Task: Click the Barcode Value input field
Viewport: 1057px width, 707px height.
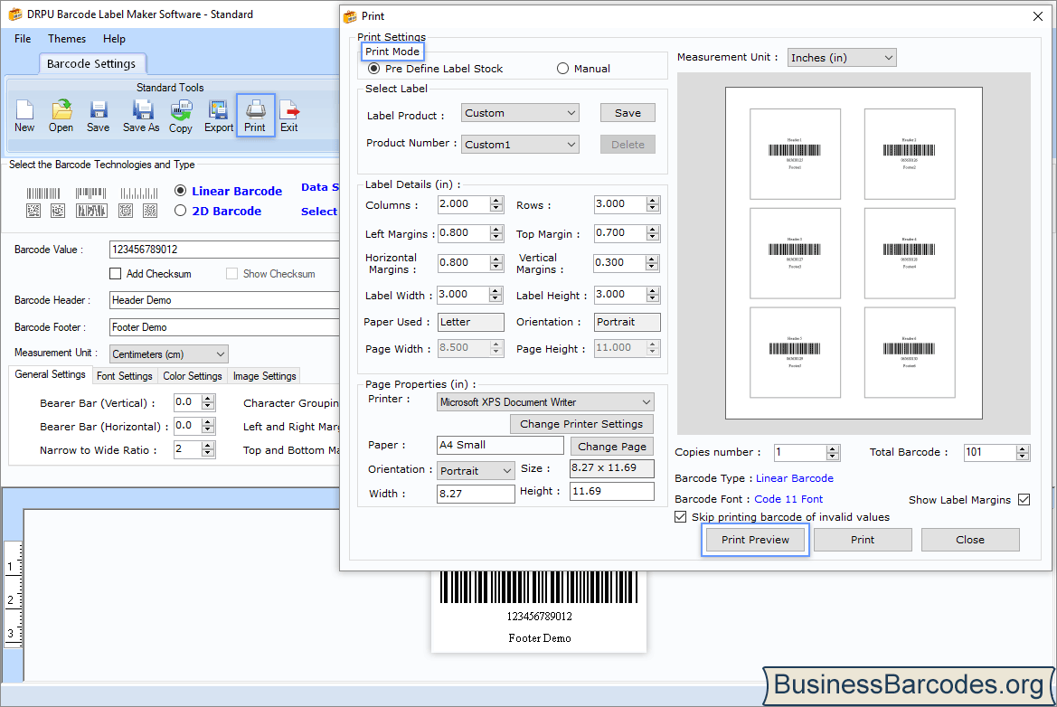Action: 224,250
